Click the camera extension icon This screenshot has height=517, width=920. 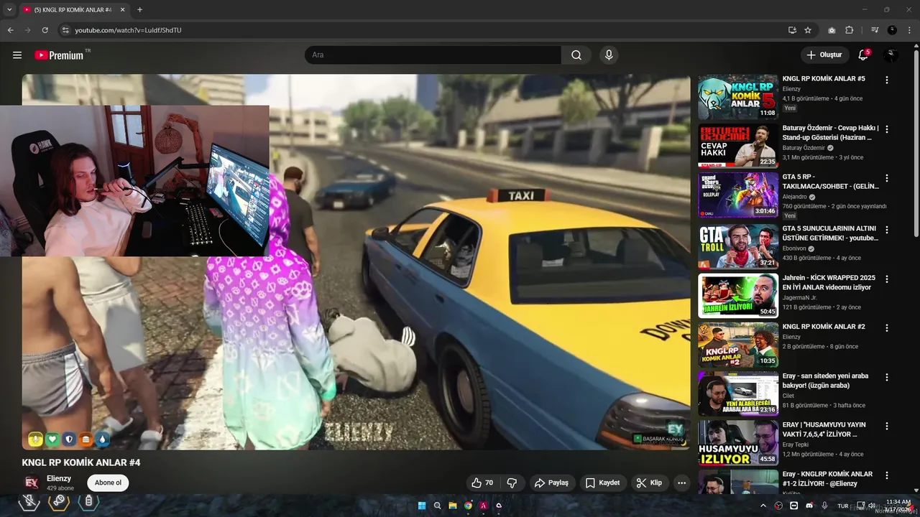tap(832, 30)
